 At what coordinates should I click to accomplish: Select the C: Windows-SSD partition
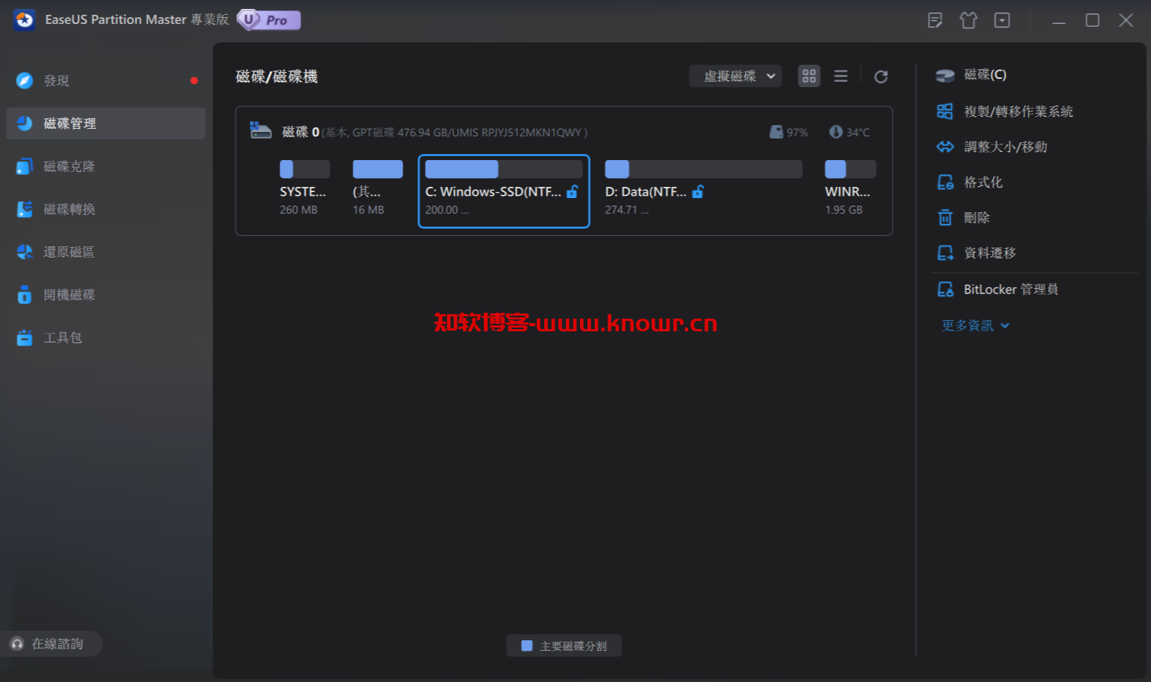pyautogui.click(x=504, y=191)
